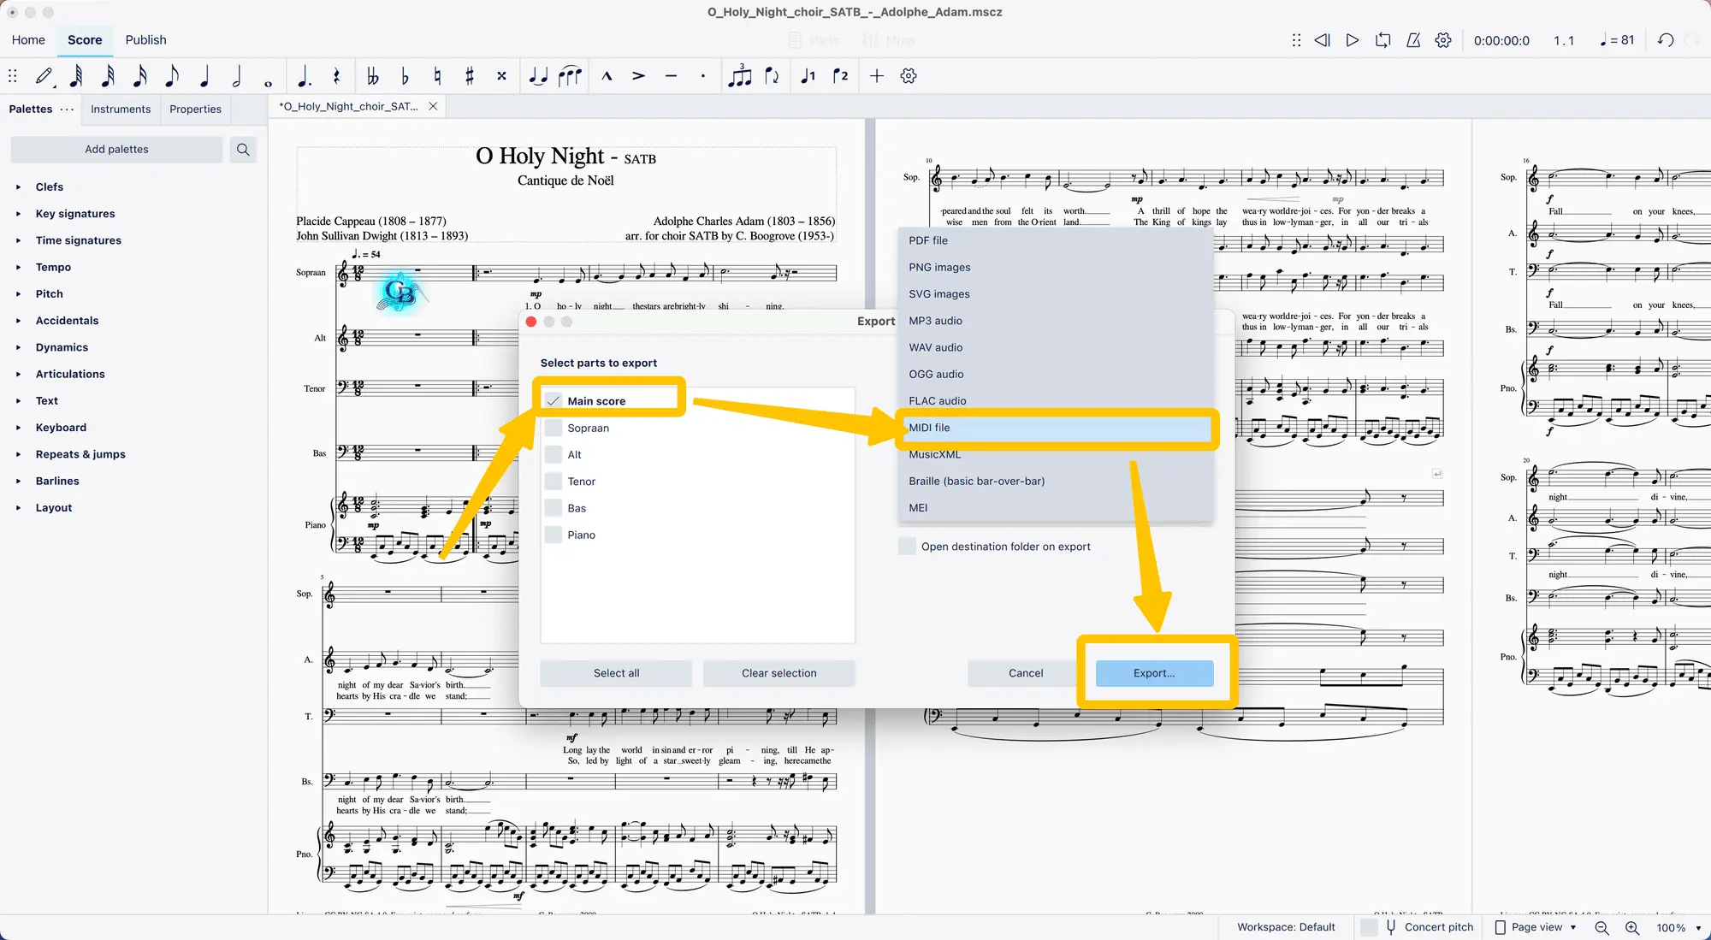Expand the Accidentals palette
Viewport: 1711px width, 940px height.
[19, 321]
